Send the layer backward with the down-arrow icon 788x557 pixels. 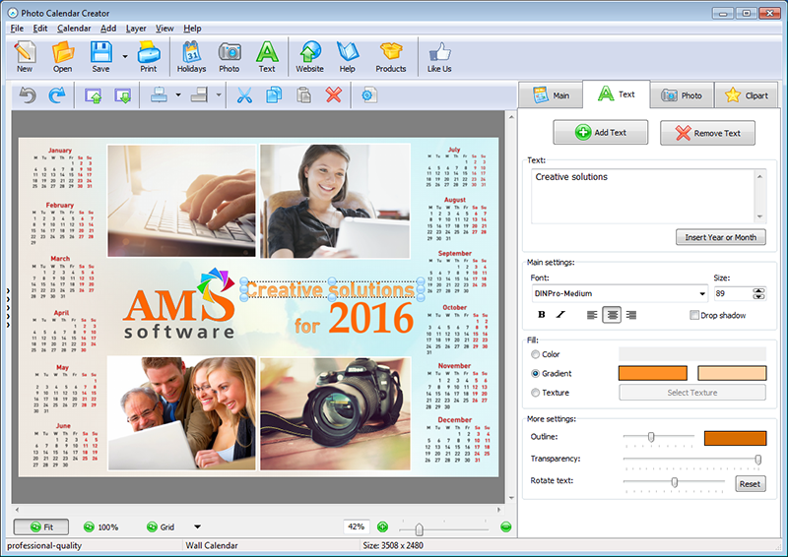coord(122,94)
